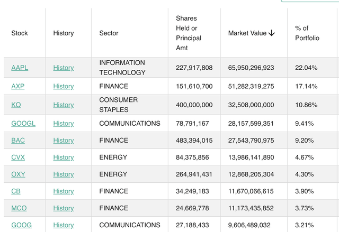Select the shares value 24,669,778
The image size is (339, 232).
click(x=192, y=208)
